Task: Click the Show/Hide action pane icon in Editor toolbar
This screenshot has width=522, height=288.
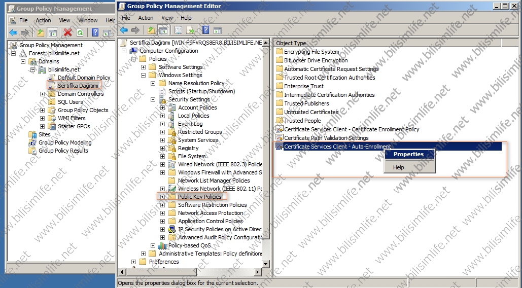Action: tap(218, 30)
